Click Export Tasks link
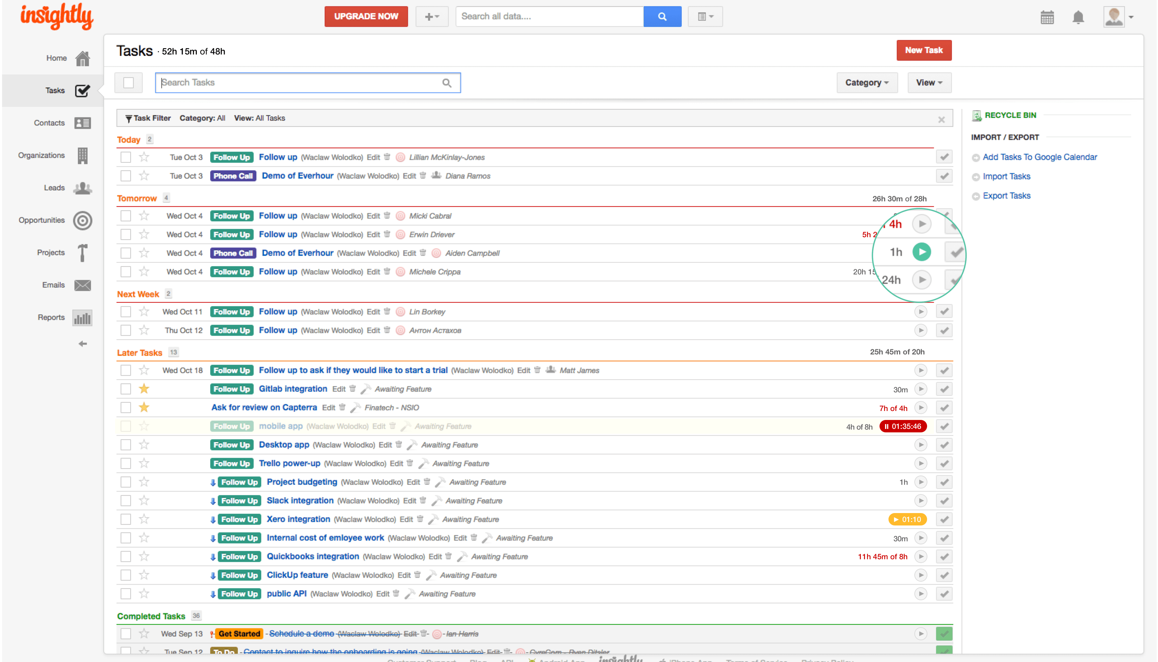This screenshot has height=662, width=1158. pos(1006,196)
